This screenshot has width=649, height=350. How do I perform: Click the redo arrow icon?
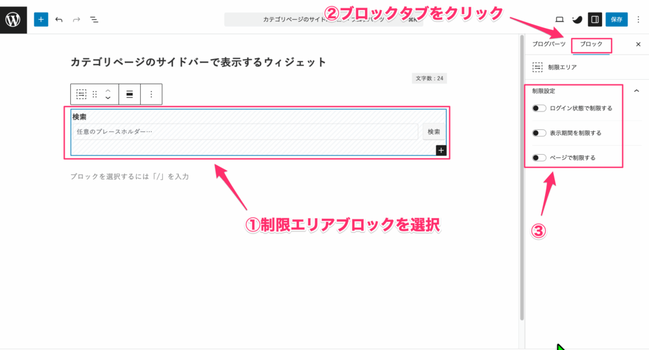77,20
